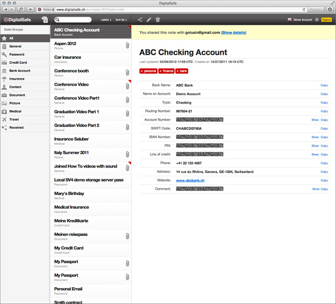Open the Document group
This screenshot has width=336, height=304.
pos(25,95)
